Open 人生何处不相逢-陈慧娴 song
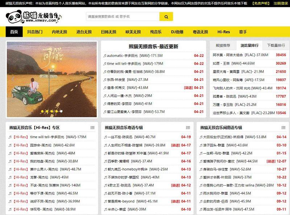Image resolution: width=290 pixels, height=215 pixels. 137,145
